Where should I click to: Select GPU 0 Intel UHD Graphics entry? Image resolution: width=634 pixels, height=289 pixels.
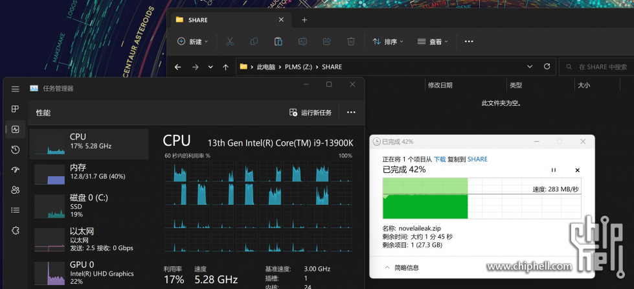click(89, 273)
